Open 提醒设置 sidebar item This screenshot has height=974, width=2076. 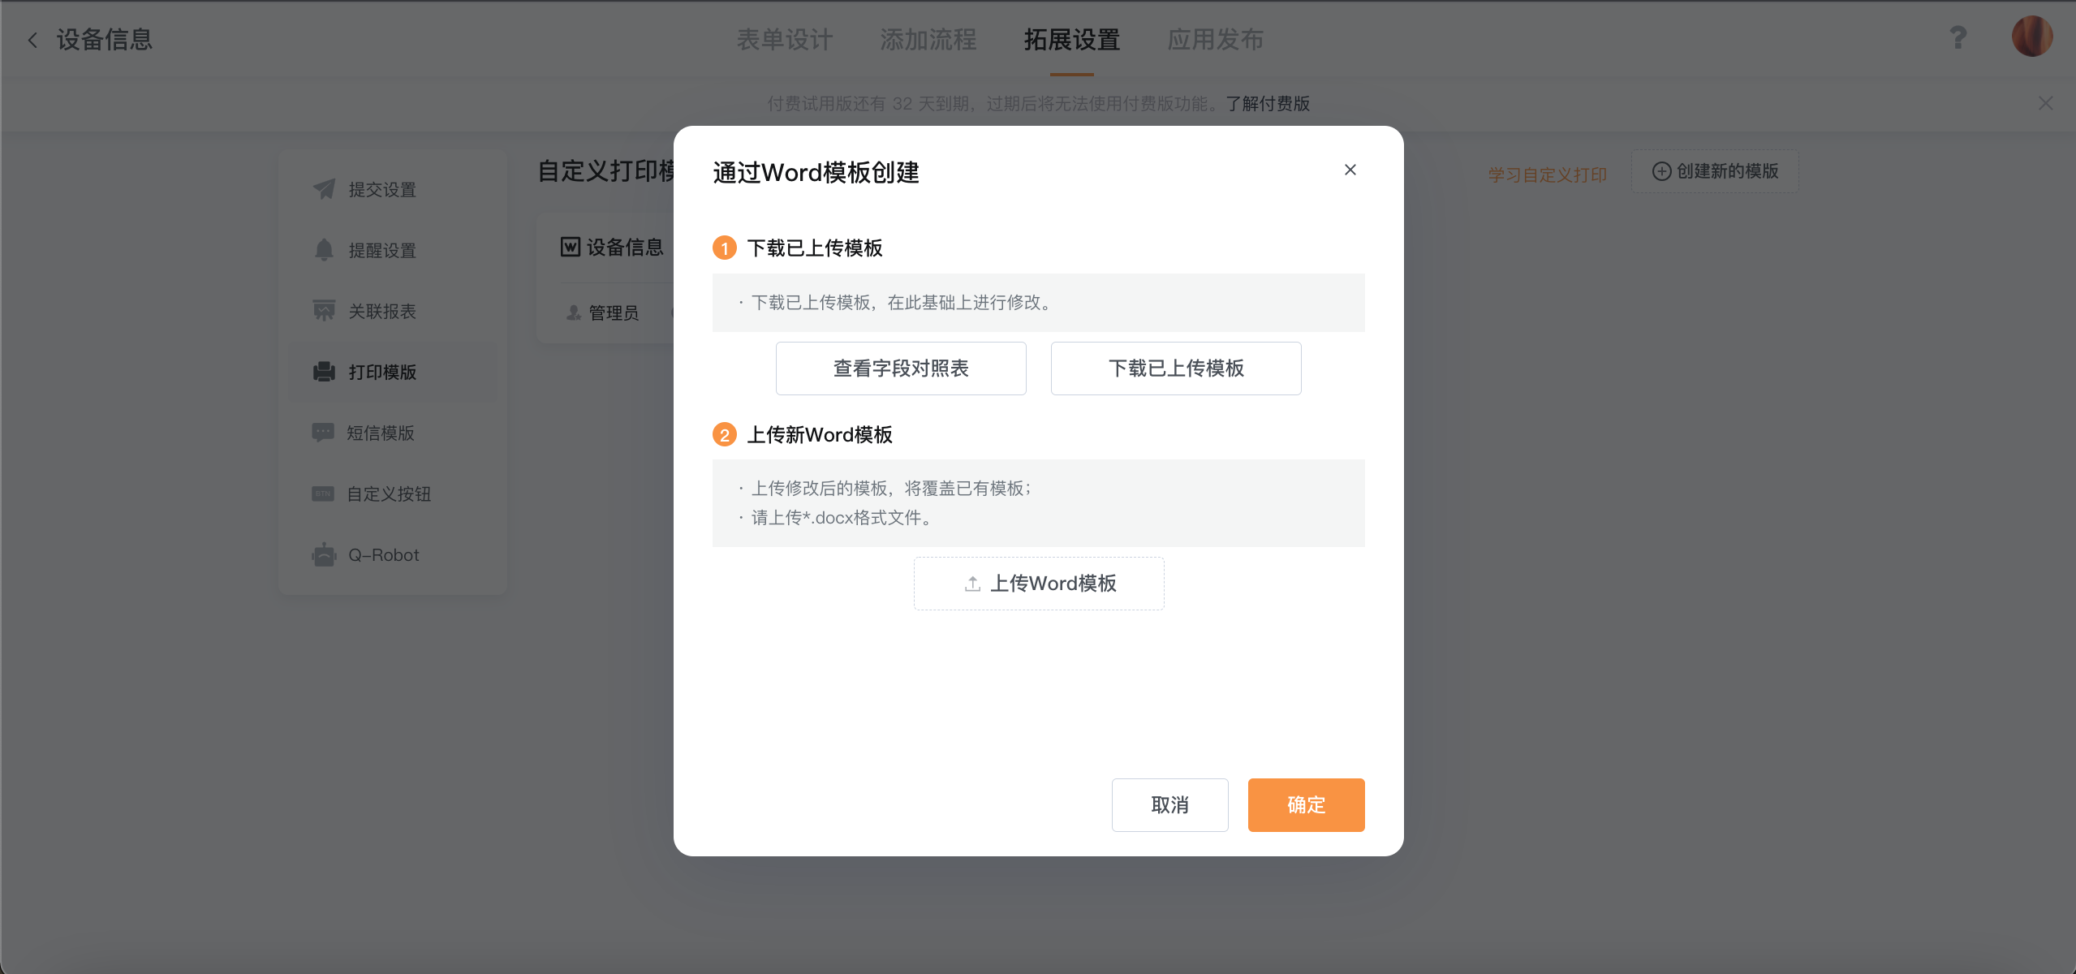click(393, 250)
